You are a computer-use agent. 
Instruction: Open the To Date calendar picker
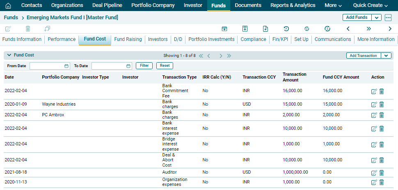128,66
